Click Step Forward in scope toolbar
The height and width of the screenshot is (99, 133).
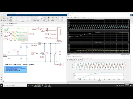(74, 18)
